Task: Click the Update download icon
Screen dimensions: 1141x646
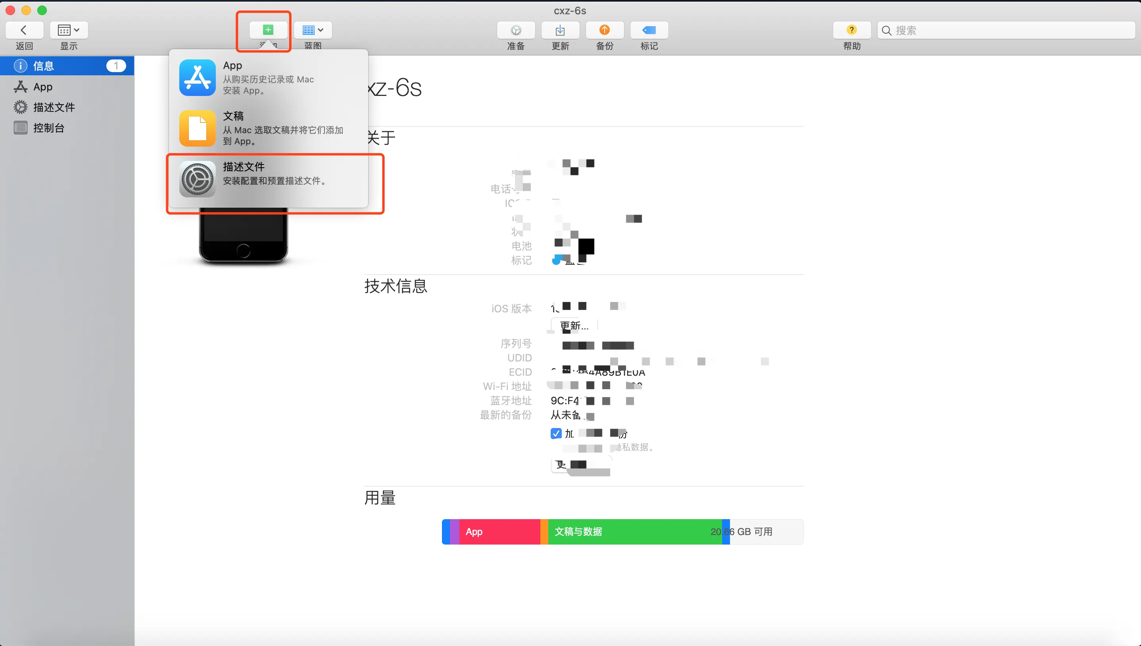Action: coord(560,30)
